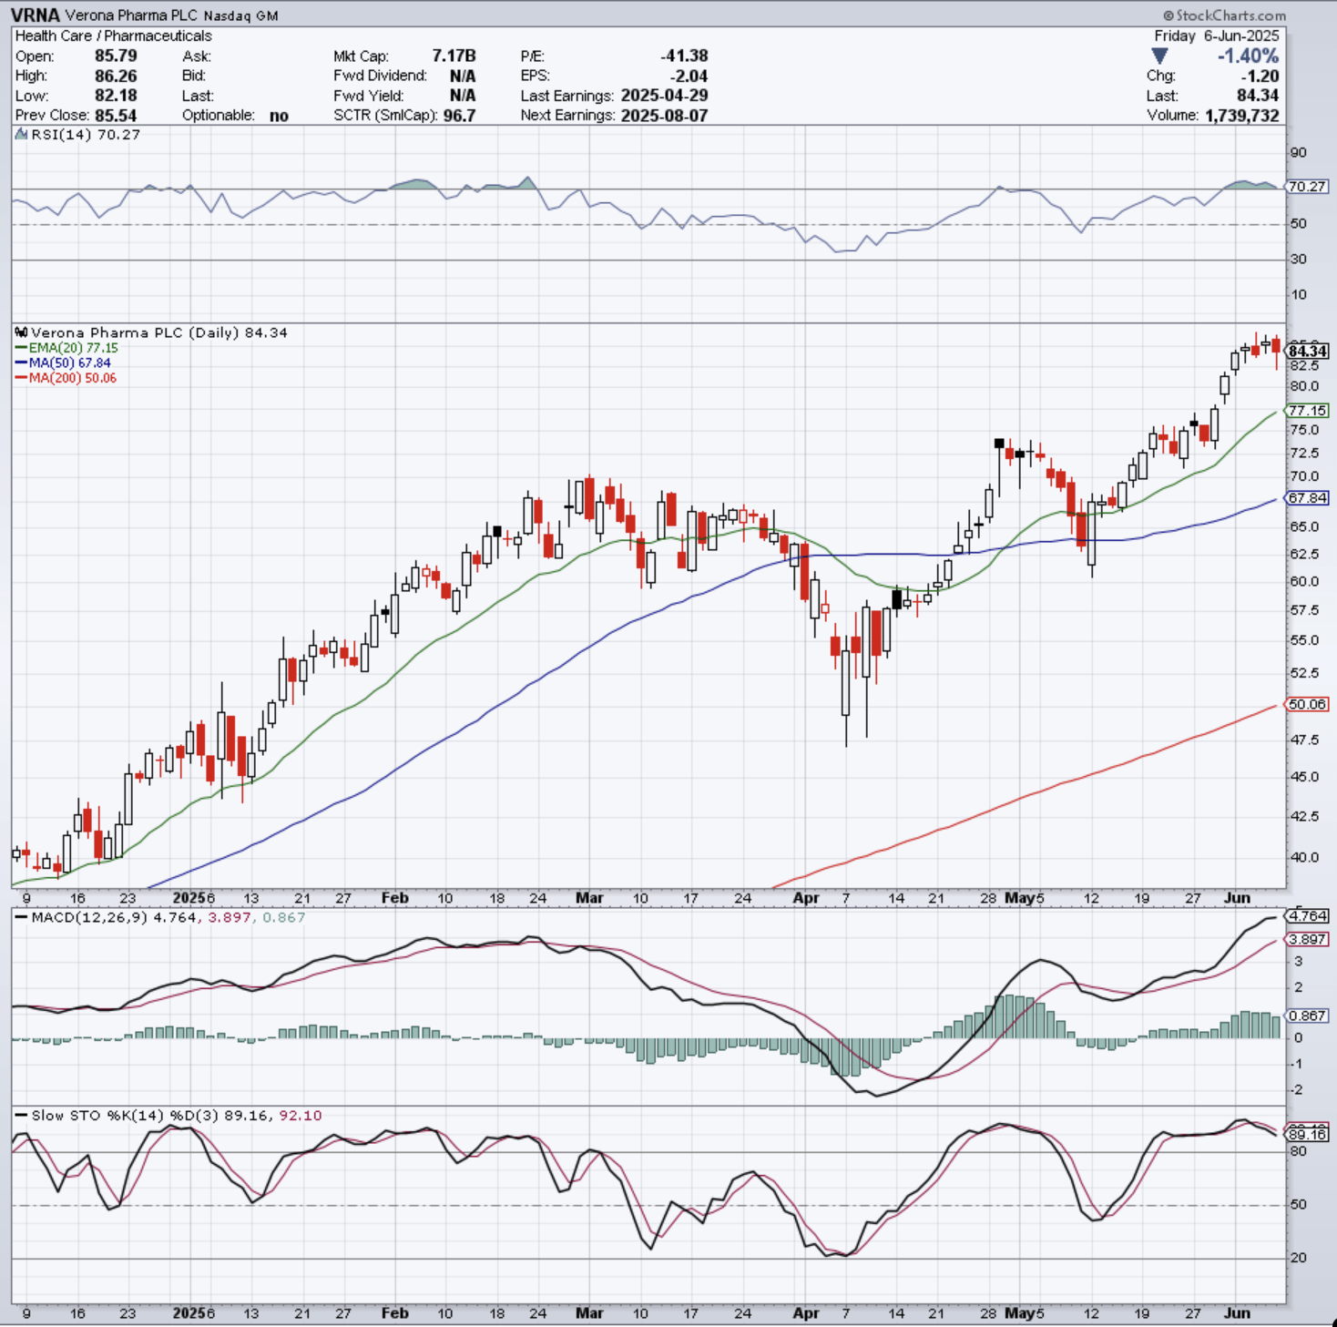Open the StockCharts.com link

[1224, 14]
